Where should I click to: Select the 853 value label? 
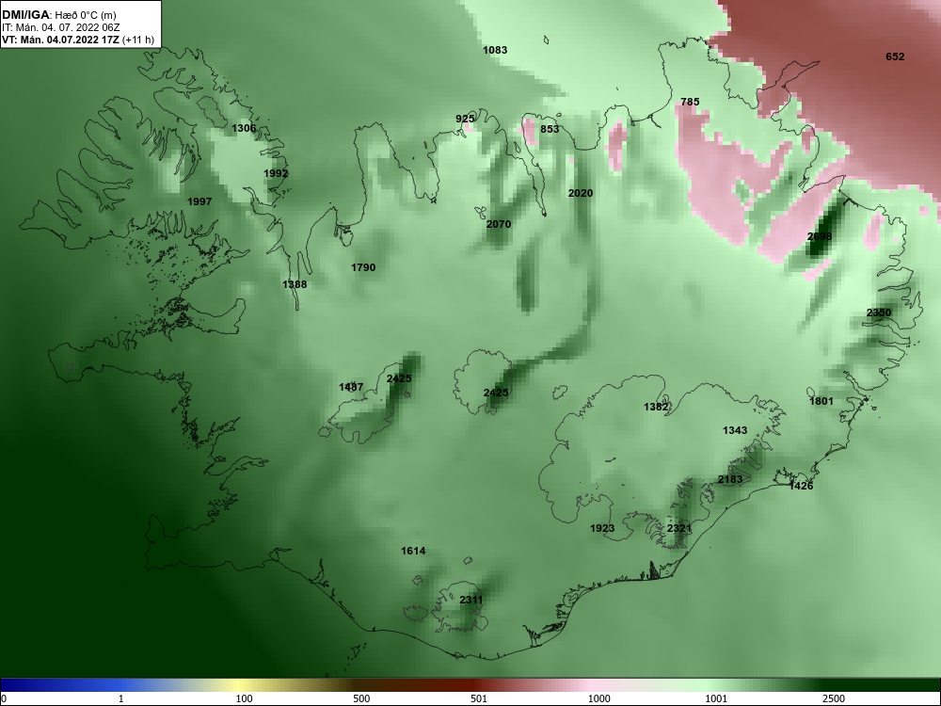[x=550, y=129]
